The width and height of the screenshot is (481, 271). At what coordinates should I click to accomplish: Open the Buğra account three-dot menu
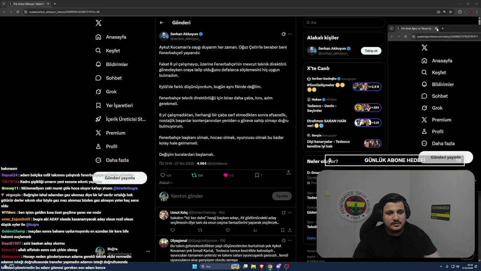click(x=148, y=251)
